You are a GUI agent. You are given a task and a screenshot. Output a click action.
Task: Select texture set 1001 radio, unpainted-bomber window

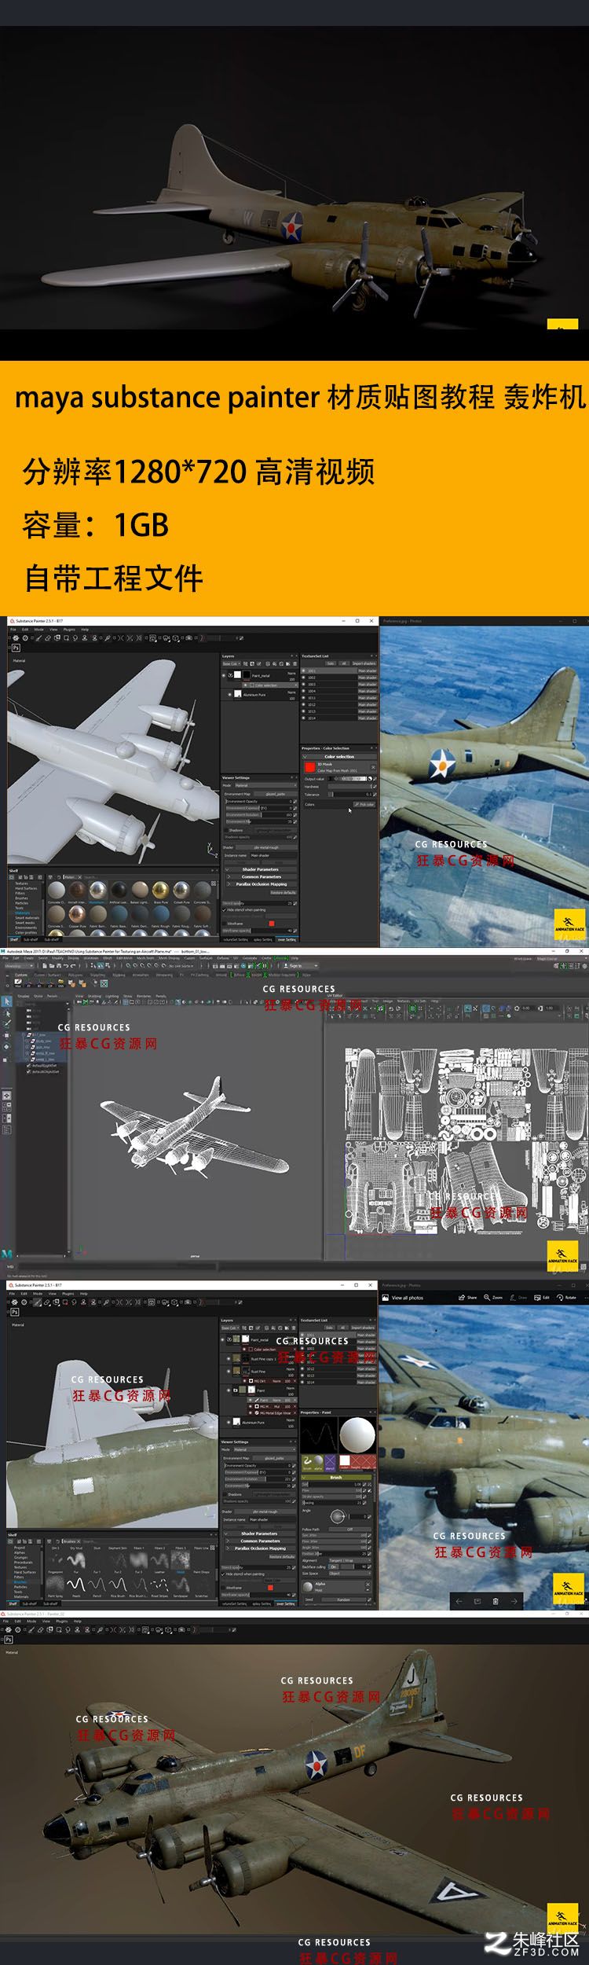click(304, 670)
